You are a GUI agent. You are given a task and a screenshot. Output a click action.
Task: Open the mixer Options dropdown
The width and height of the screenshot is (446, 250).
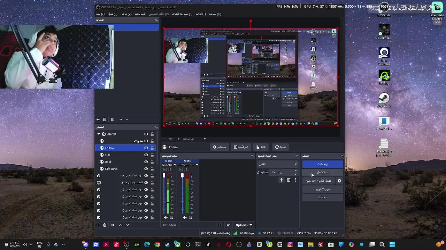point(244,225)
